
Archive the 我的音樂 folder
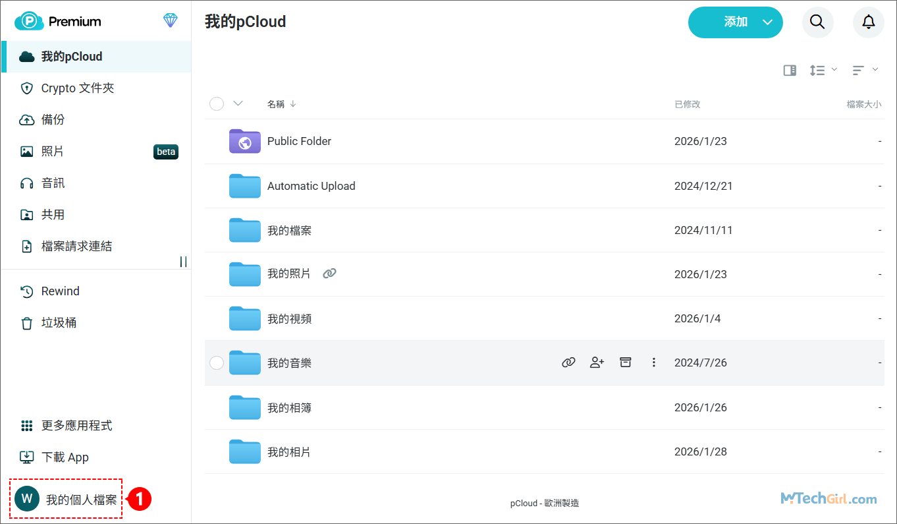[x=625, y=362]
